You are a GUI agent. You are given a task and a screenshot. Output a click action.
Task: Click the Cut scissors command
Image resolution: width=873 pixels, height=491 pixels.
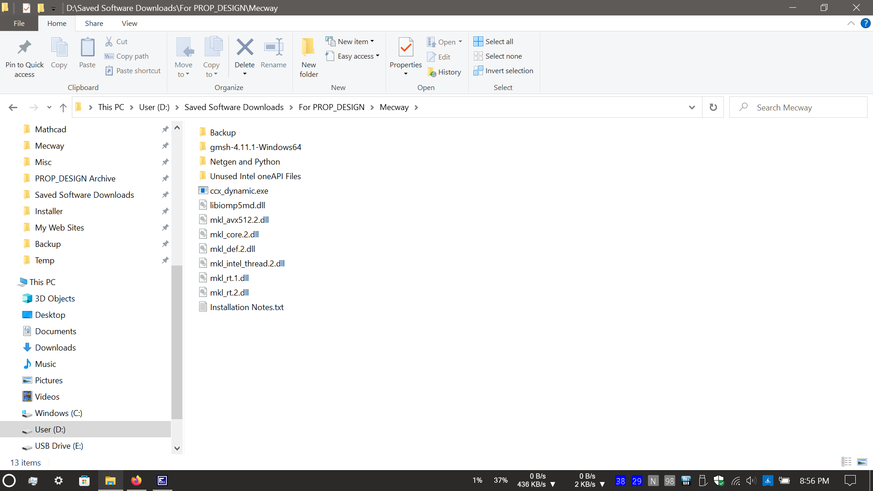click(116, 41)
